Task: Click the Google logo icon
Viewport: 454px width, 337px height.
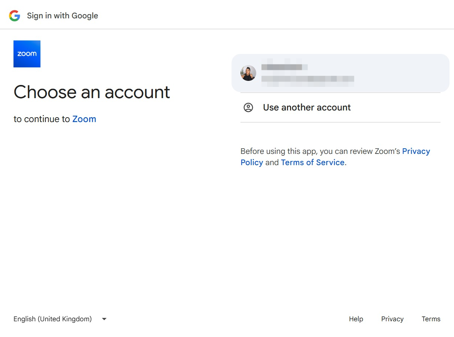Action: (15, 16)
